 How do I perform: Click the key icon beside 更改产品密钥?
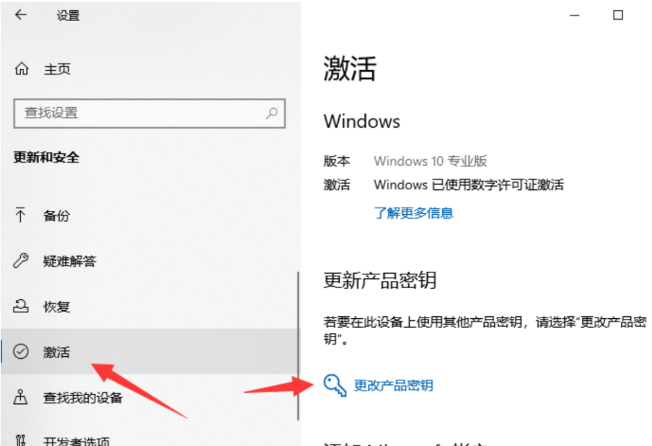click(x=335, y=385)
